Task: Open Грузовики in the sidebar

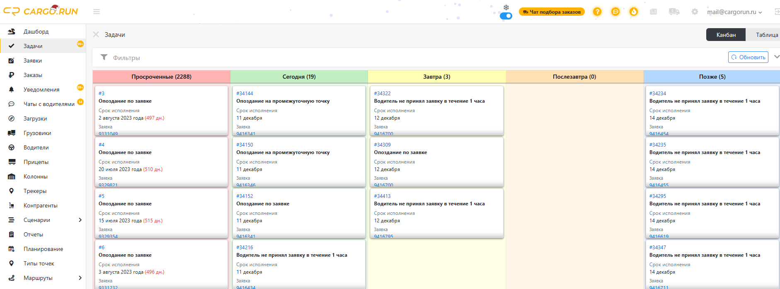Action: pyautogui.click(x=37, y=133)
